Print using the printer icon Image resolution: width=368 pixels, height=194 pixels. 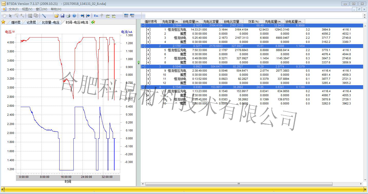tap(68, 16)
